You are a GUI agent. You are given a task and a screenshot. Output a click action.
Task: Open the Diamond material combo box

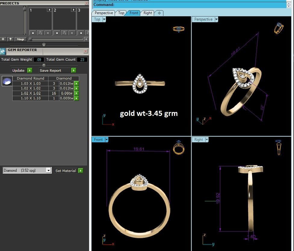(27, 171)
